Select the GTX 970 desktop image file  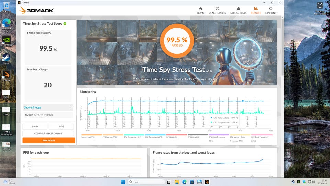click(6, 146)
